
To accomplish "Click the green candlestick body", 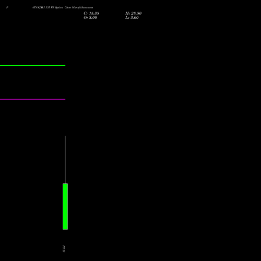I will 65,206.
